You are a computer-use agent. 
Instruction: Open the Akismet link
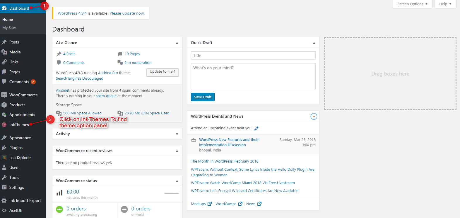click(63, 90)
